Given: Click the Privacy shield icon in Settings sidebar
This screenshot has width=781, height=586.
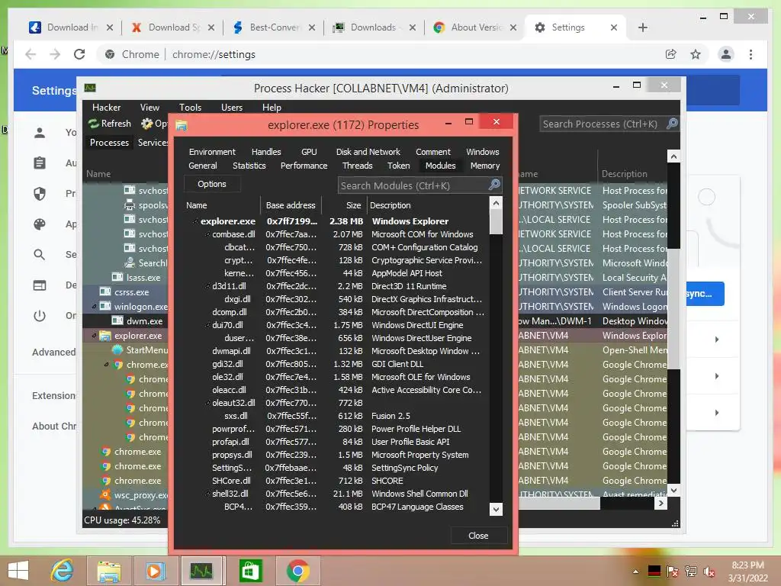Looking at the screenshot, I should tap(40, 193).
